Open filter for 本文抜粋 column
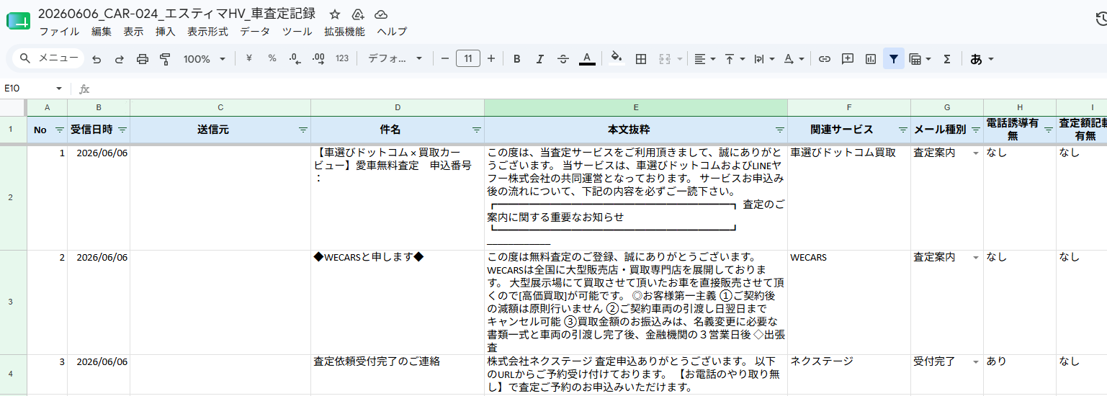Image resolution: width=1107 pixels, height=396 pixels. [779, 130]
